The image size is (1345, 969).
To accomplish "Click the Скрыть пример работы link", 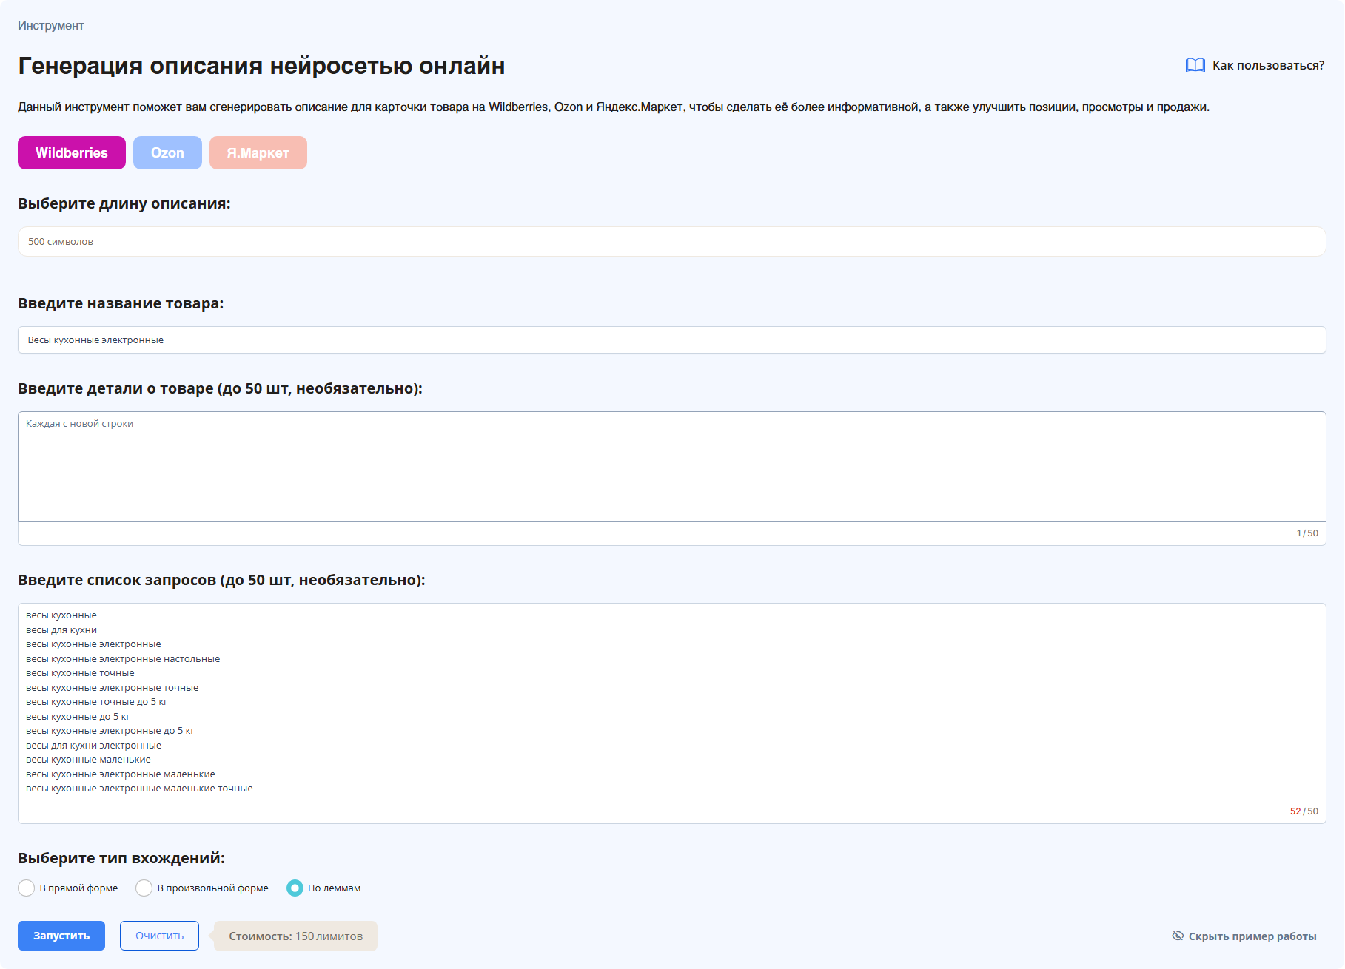I will coord(1252,936).
